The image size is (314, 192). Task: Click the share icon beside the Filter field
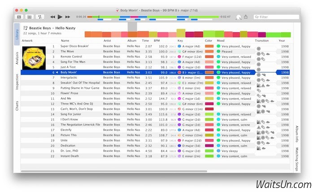pyautogui.click(x=246, y=17)
